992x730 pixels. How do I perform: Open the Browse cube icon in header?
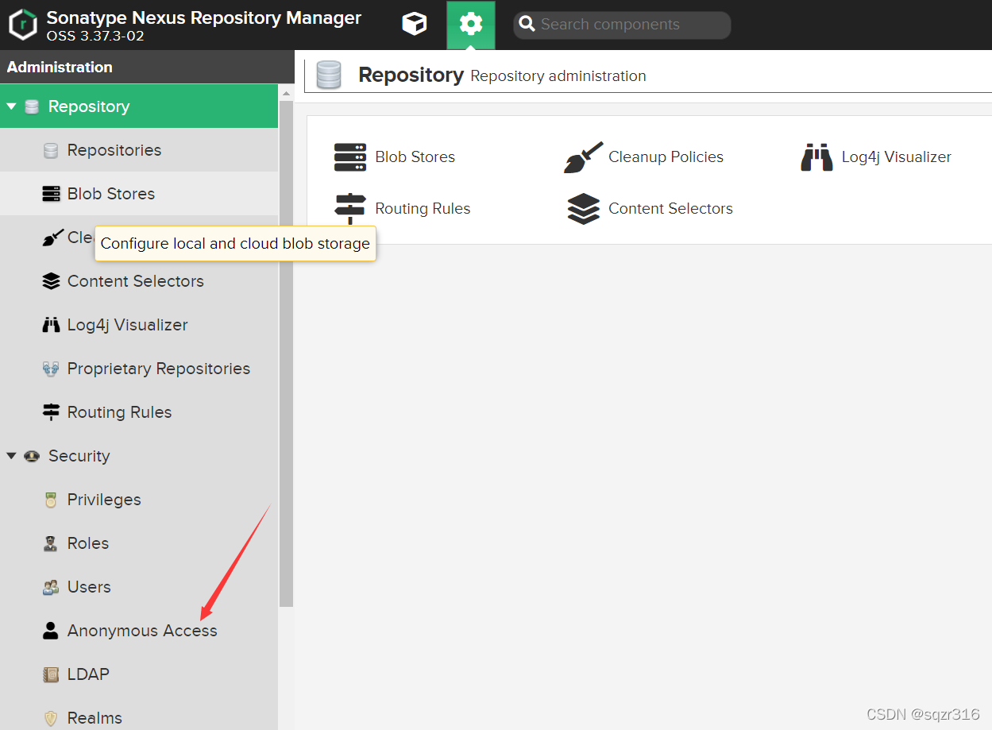(414, 25)
